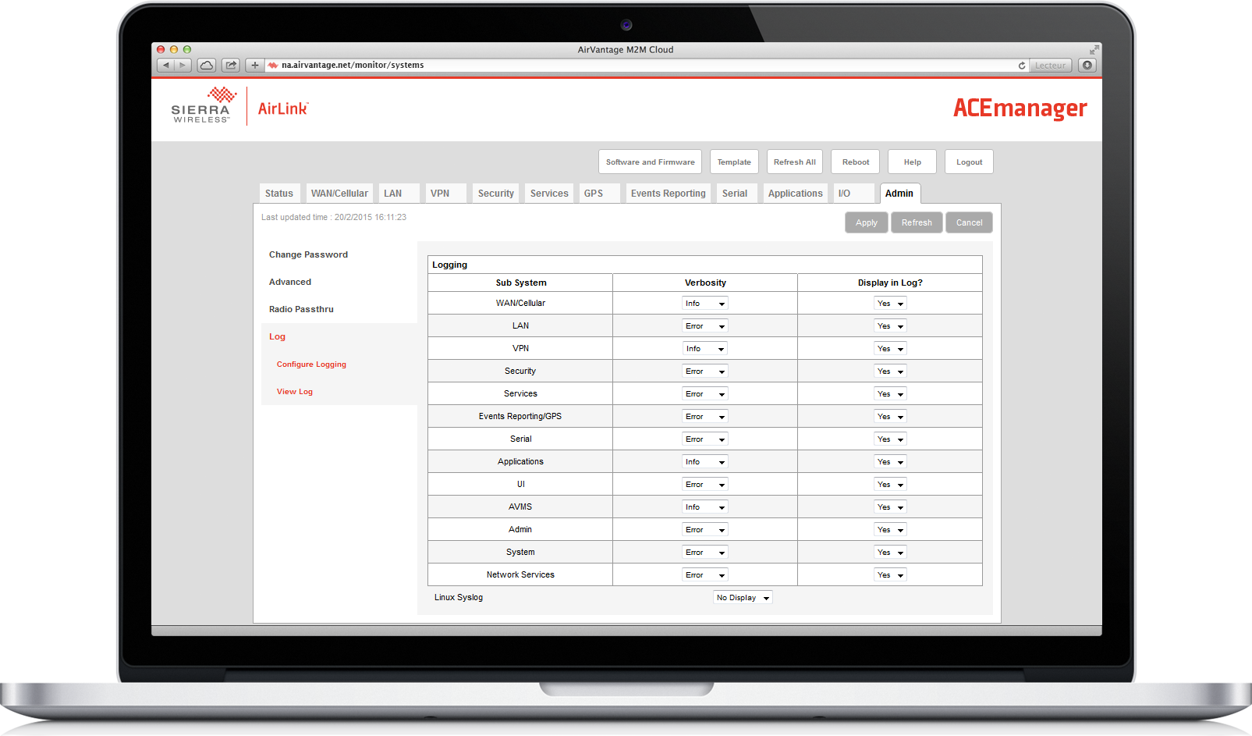Click the browser back arrow button
1252x736 pixels.
point(165,66)
